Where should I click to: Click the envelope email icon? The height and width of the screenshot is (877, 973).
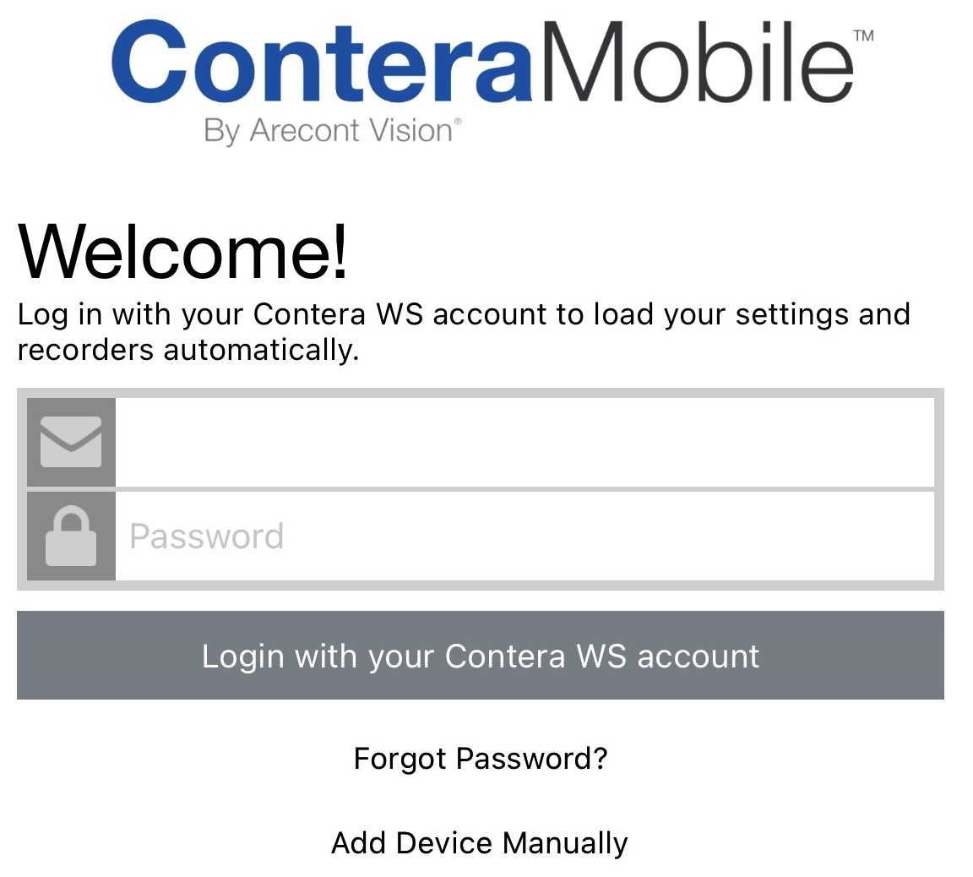click(x=71, y=441)
